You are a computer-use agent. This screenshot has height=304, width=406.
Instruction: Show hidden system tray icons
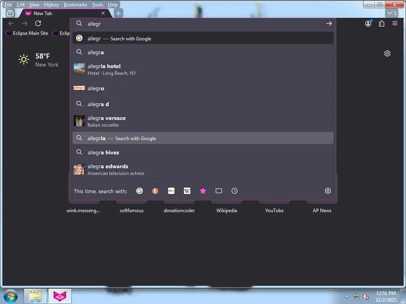[x=347, y=296]
